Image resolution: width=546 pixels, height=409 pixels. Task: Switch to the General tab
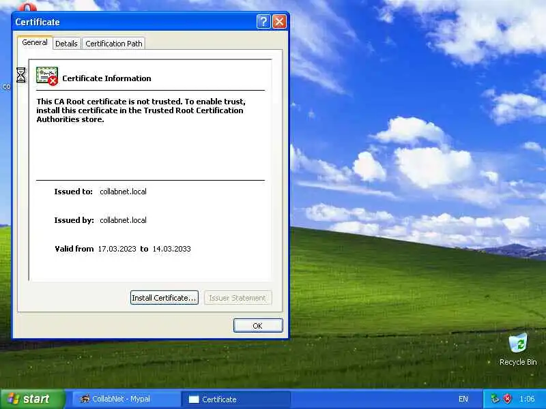pos(35,42)
